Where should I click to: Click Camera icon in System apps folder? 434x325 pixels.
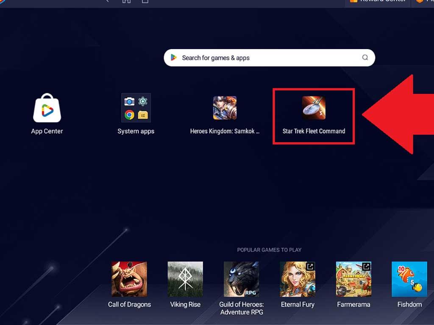(130, 102)
